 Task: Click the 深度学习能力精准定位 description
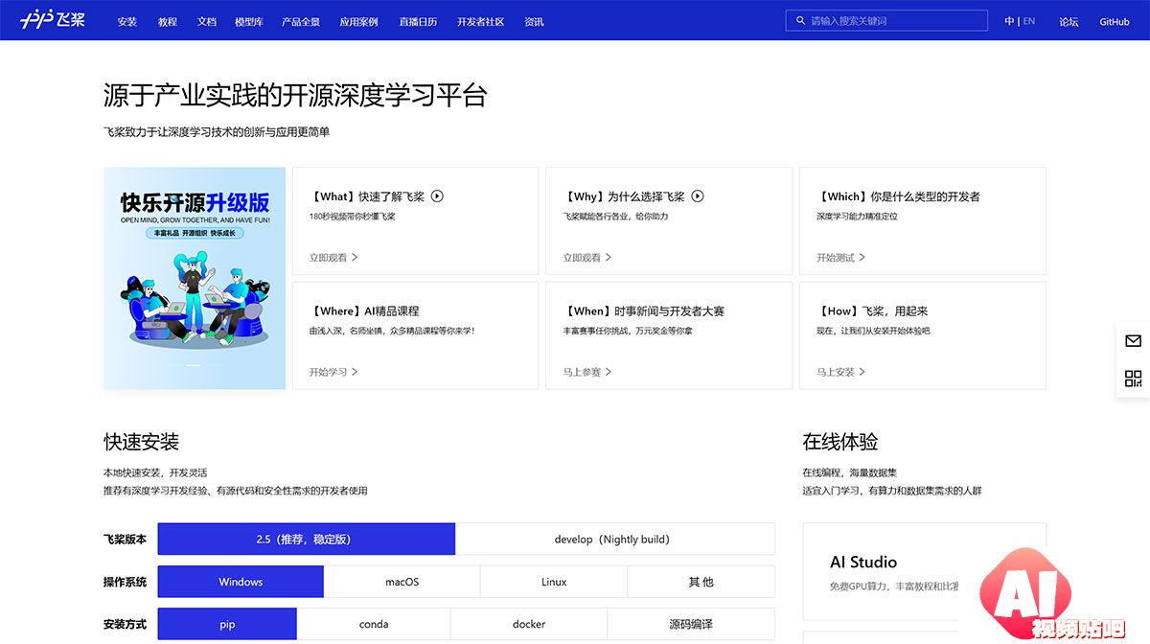857,217
